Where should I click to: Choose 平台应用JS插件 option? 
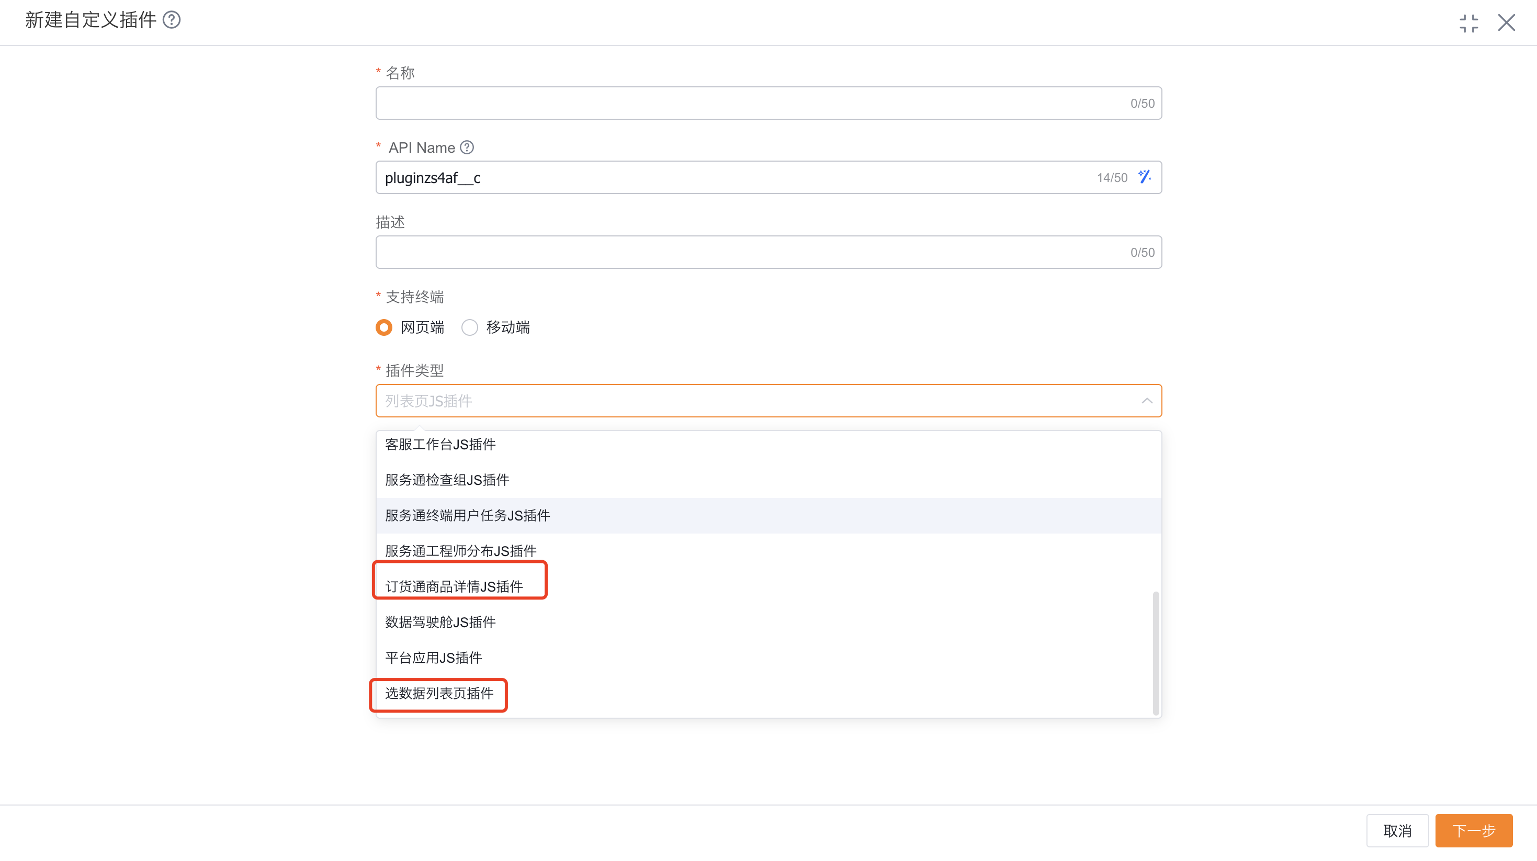tap(769, 658)
